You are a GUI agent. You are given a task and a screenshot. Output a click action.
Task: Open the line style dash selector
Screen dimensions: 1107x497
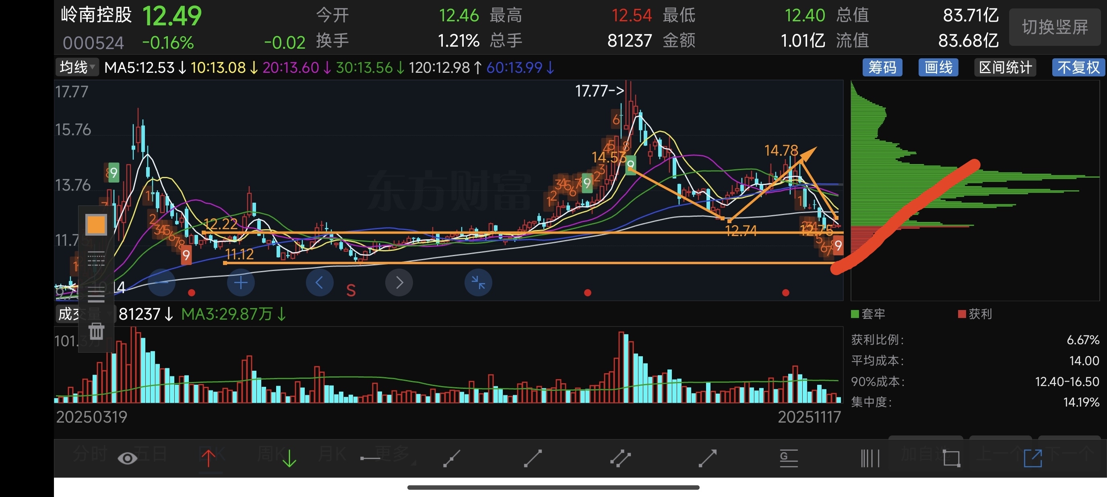(x=96, y=259)
